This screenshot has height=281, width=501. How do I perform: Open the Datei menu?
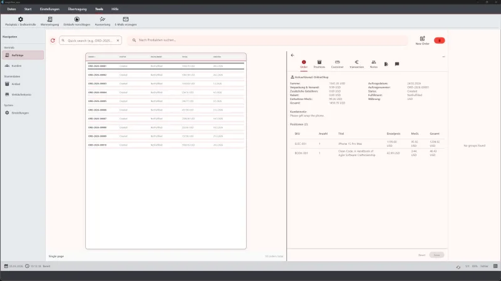(x=11, y=9)
